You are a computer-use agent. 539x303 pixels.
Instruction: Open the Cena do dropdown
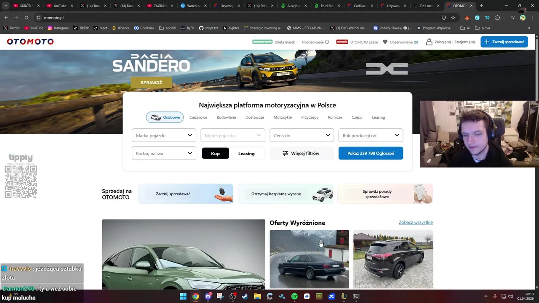pyautogui.click(x=302, y=135)
